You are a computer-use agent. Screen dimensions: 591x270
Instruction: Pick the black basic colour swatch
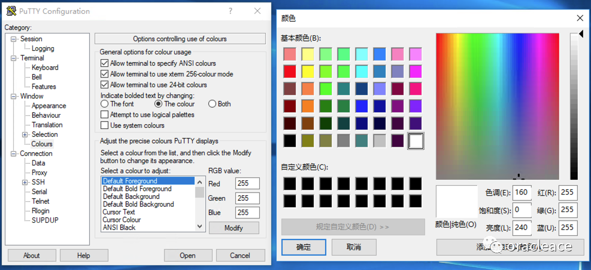click(x=290, y=140)
